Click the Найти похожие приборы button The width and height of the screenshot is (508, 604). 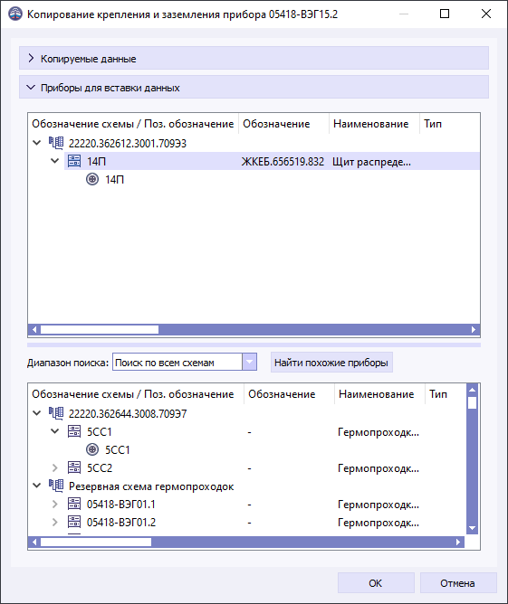[331, 363]
